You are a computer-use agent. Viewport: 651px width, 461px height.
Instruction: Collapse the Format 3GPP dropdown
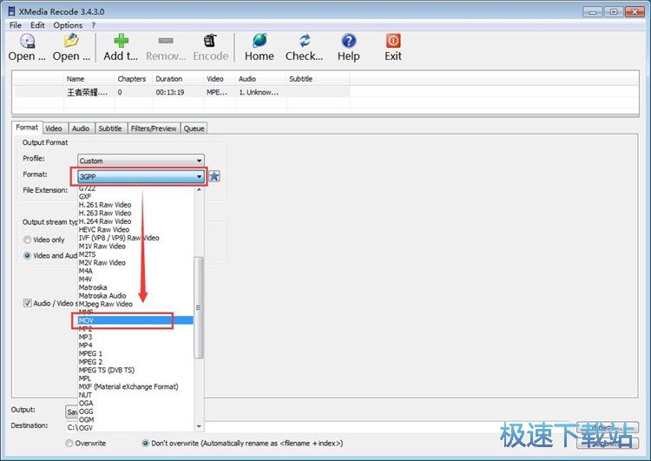[x=141, y=176]
